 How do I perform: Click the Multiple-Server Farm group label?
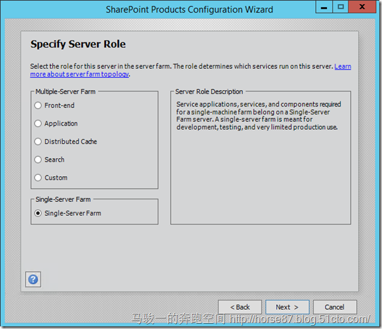66,91
